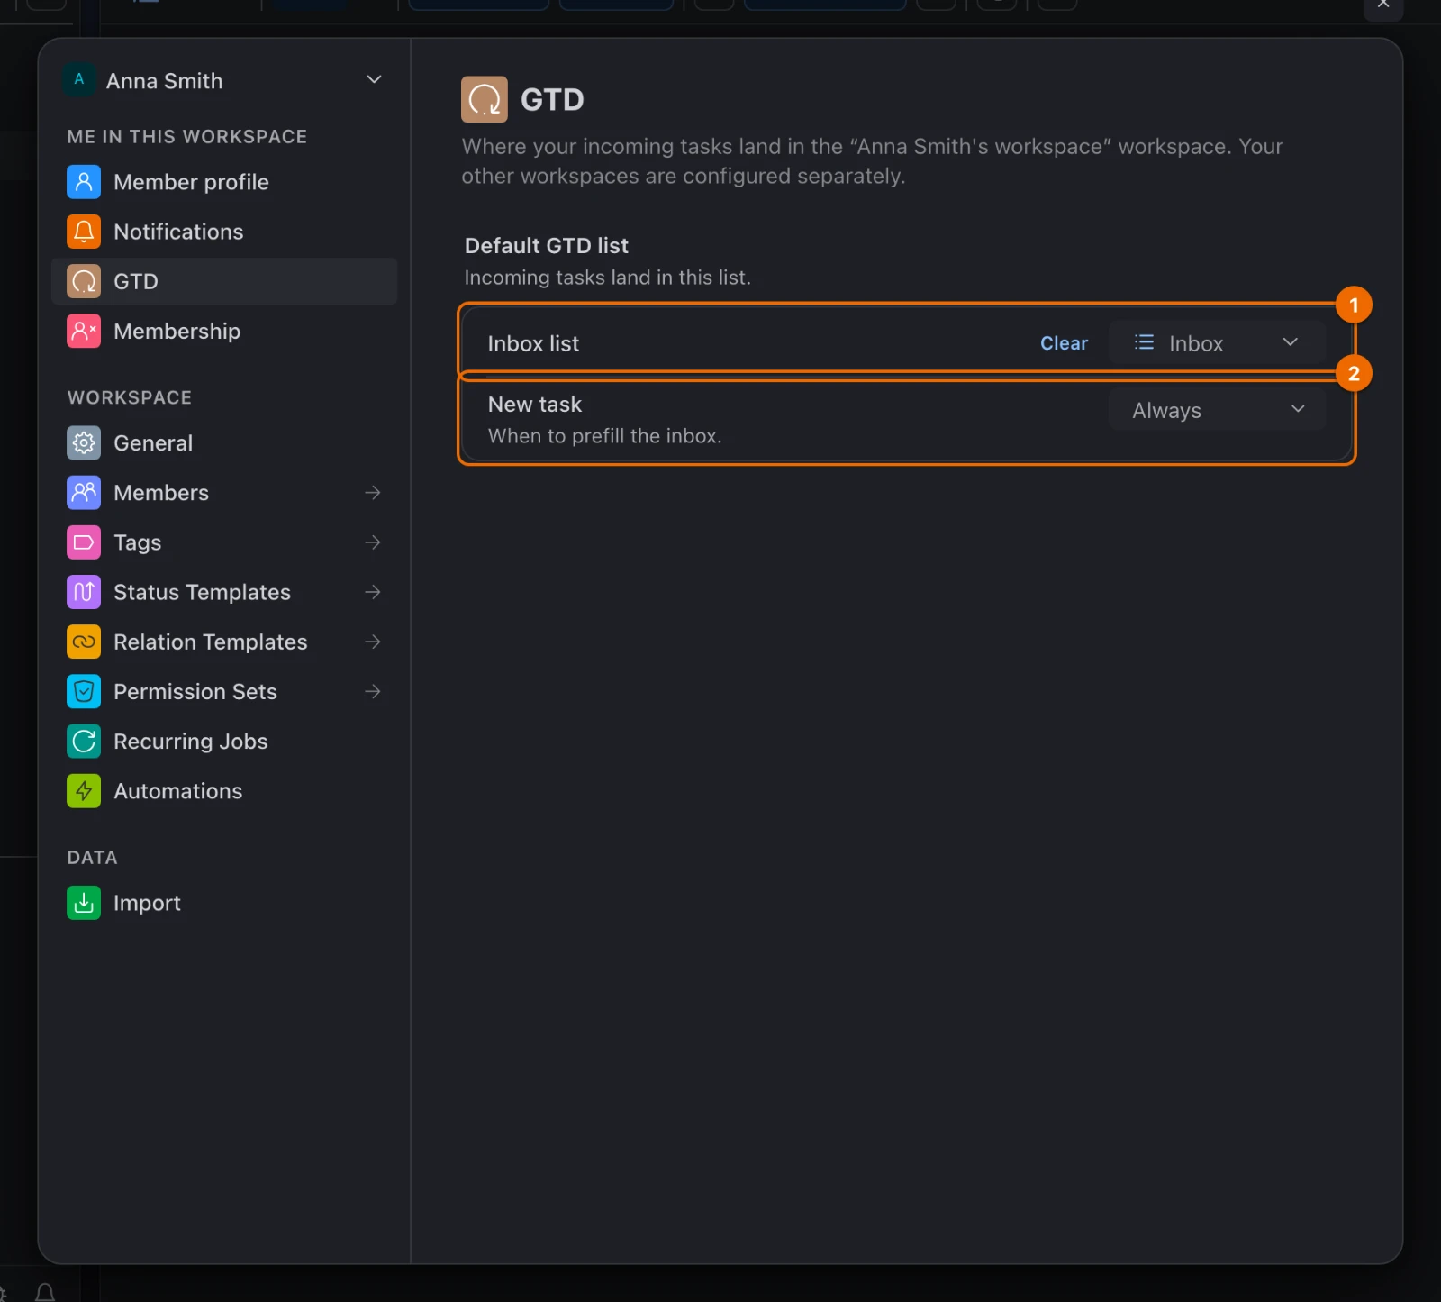The image size is (1441, 1302).
Task: Click the large GTD header icon
Action: [485, 99]
